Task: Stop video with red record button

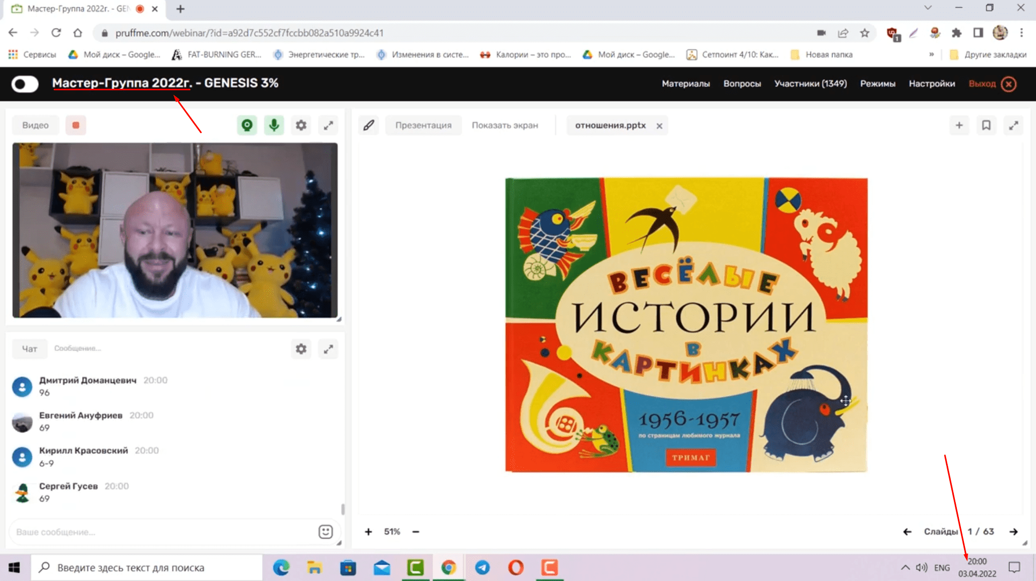Action: click(x=76, y=125)
